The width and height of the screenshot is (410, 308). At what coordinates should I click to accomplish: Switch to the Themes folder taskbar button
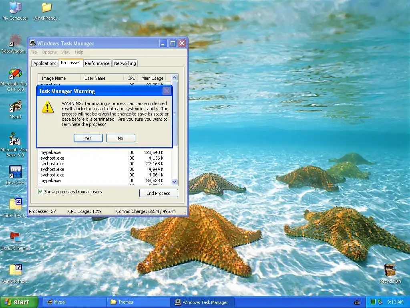pyautogui.click(x=138, y=302)
